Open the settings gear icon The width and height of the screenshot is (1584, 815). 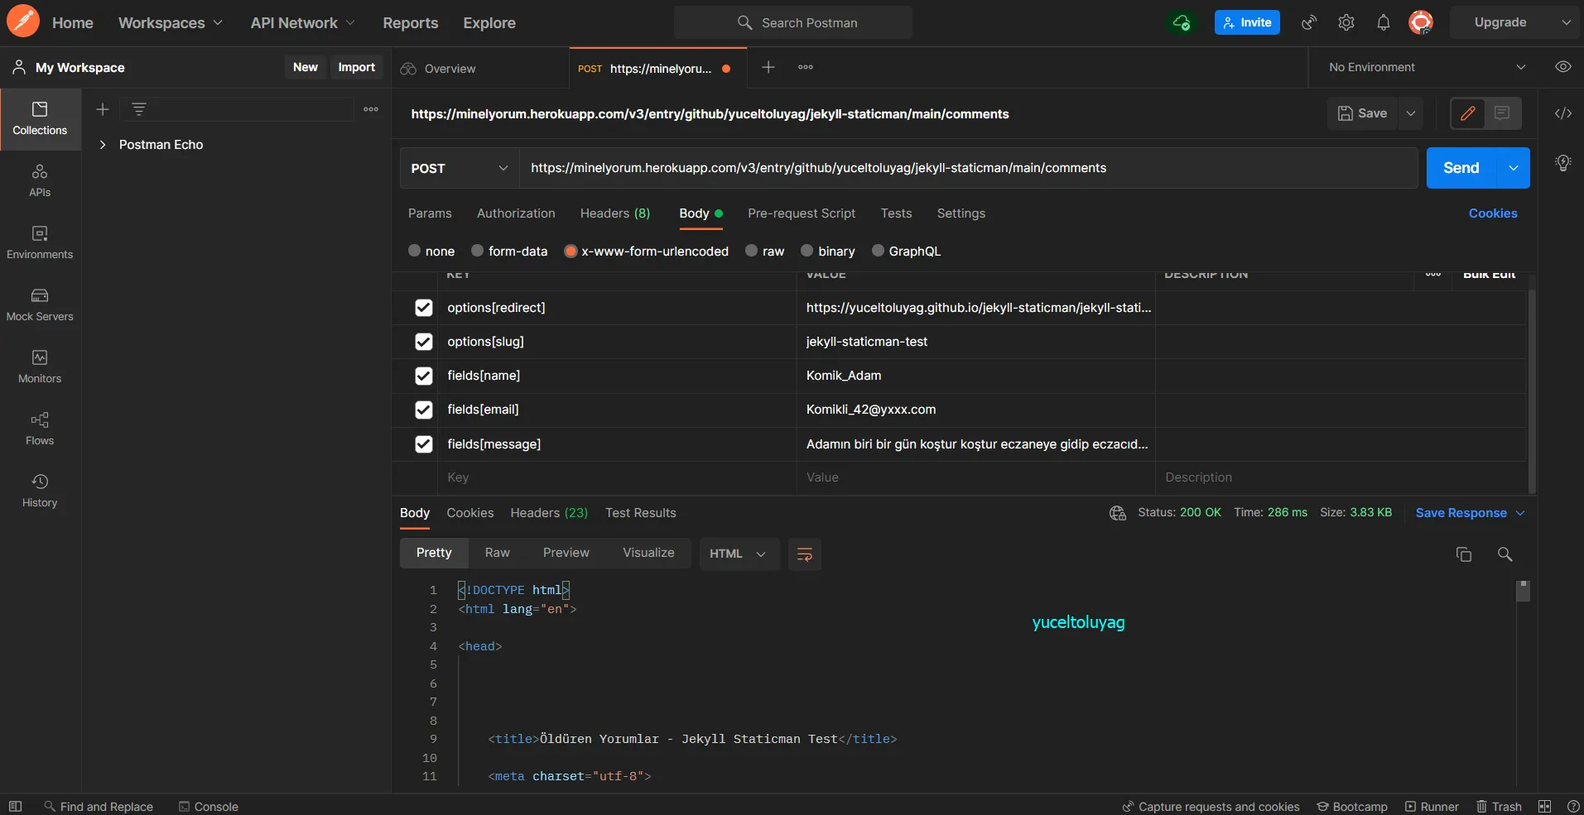tap(1346, 22)
